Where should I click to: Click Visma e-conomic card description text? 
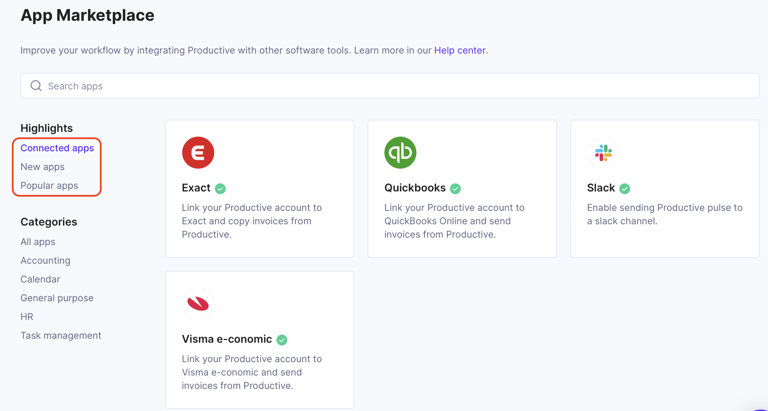(x=252, y=372)
